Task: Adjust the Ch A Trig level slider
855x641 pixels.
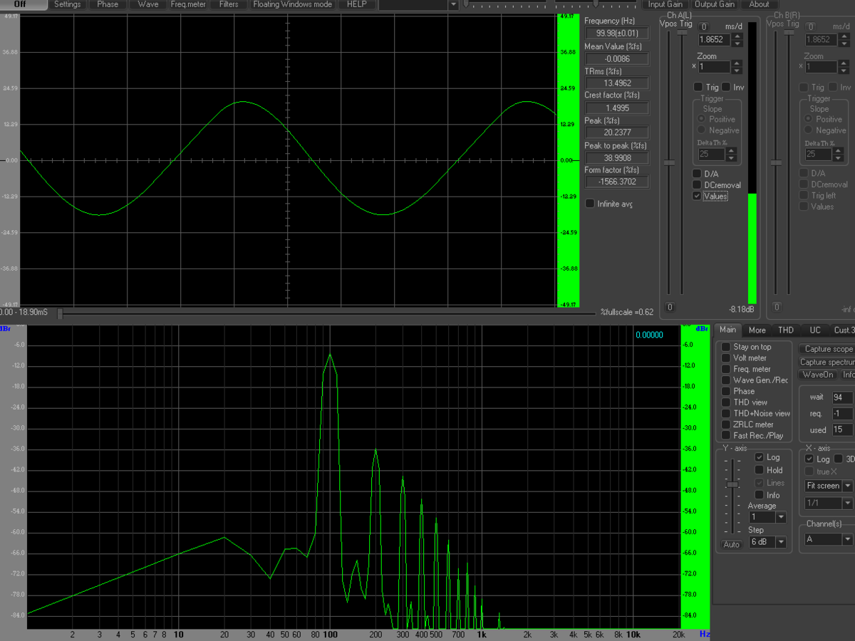Action: [683, 32]
